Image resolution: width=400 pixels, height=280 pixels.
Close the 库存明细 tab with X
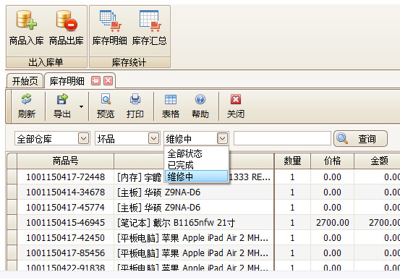click(x=108, y=81)
